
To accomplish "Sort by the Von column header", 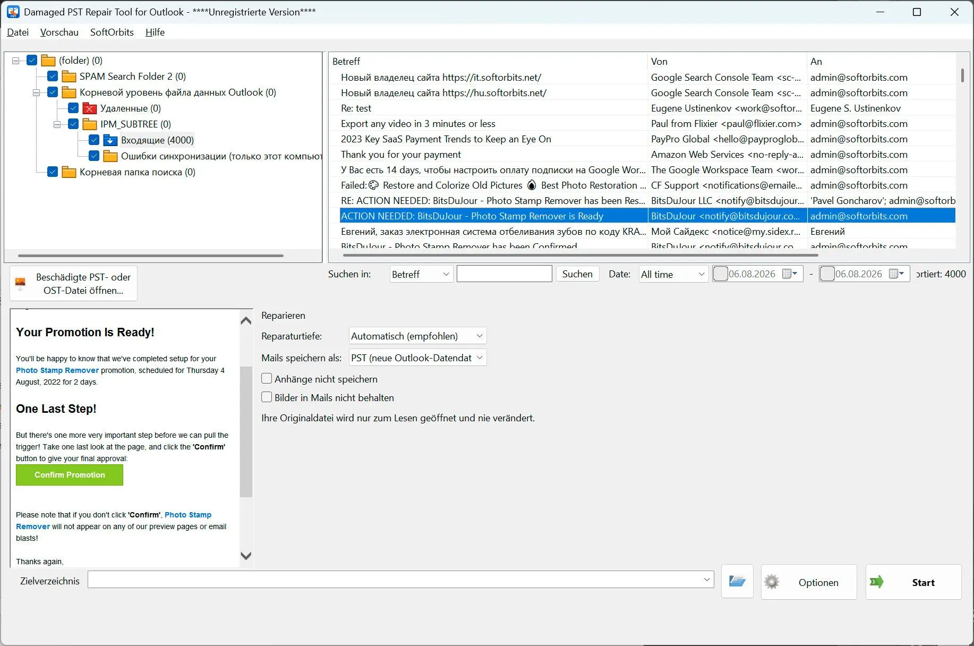I will pos(728,62).
